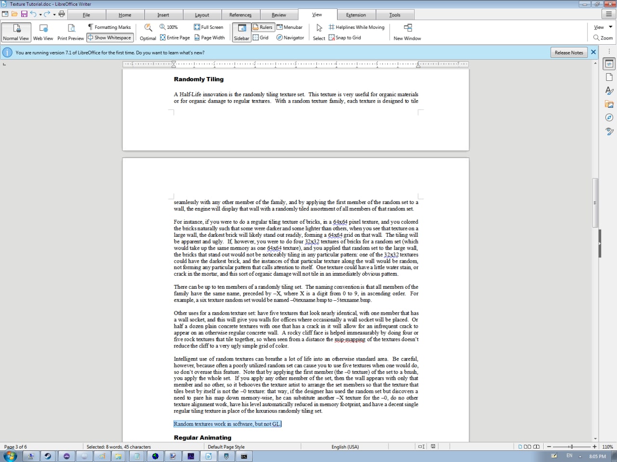
Task: Open the References tab
Action: coord(241,15)
